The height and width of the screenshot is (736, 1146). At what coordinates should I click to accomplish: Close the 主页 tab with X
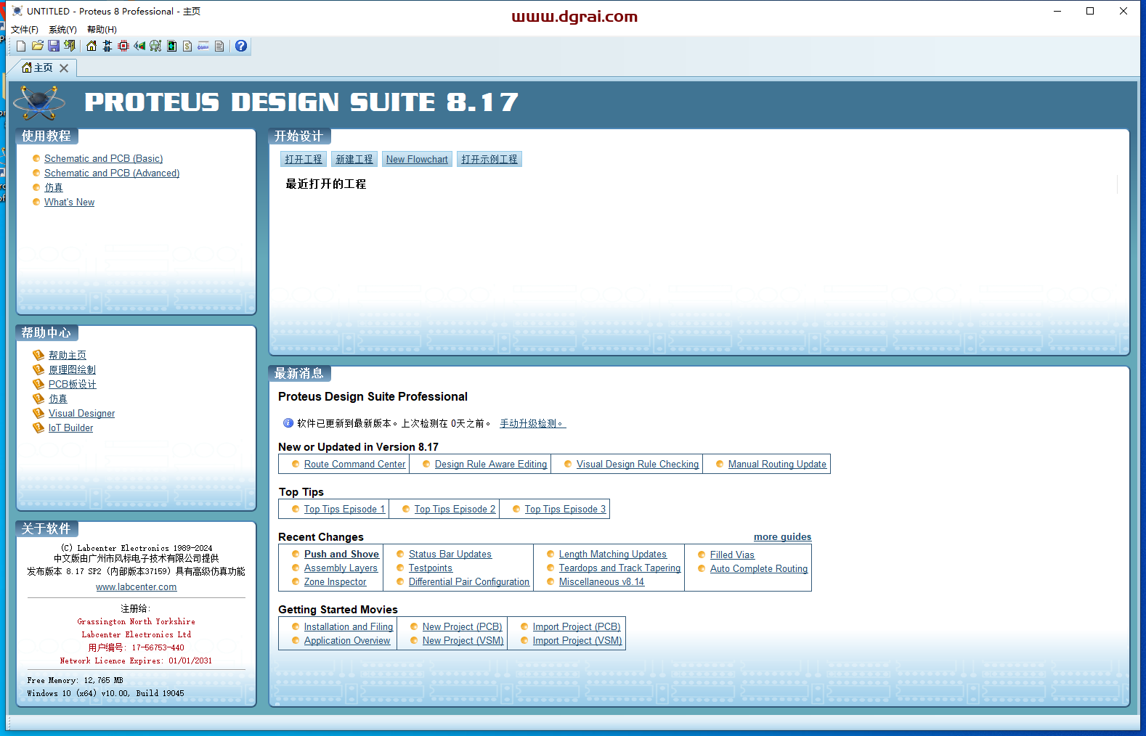click(x=64, y=68)
